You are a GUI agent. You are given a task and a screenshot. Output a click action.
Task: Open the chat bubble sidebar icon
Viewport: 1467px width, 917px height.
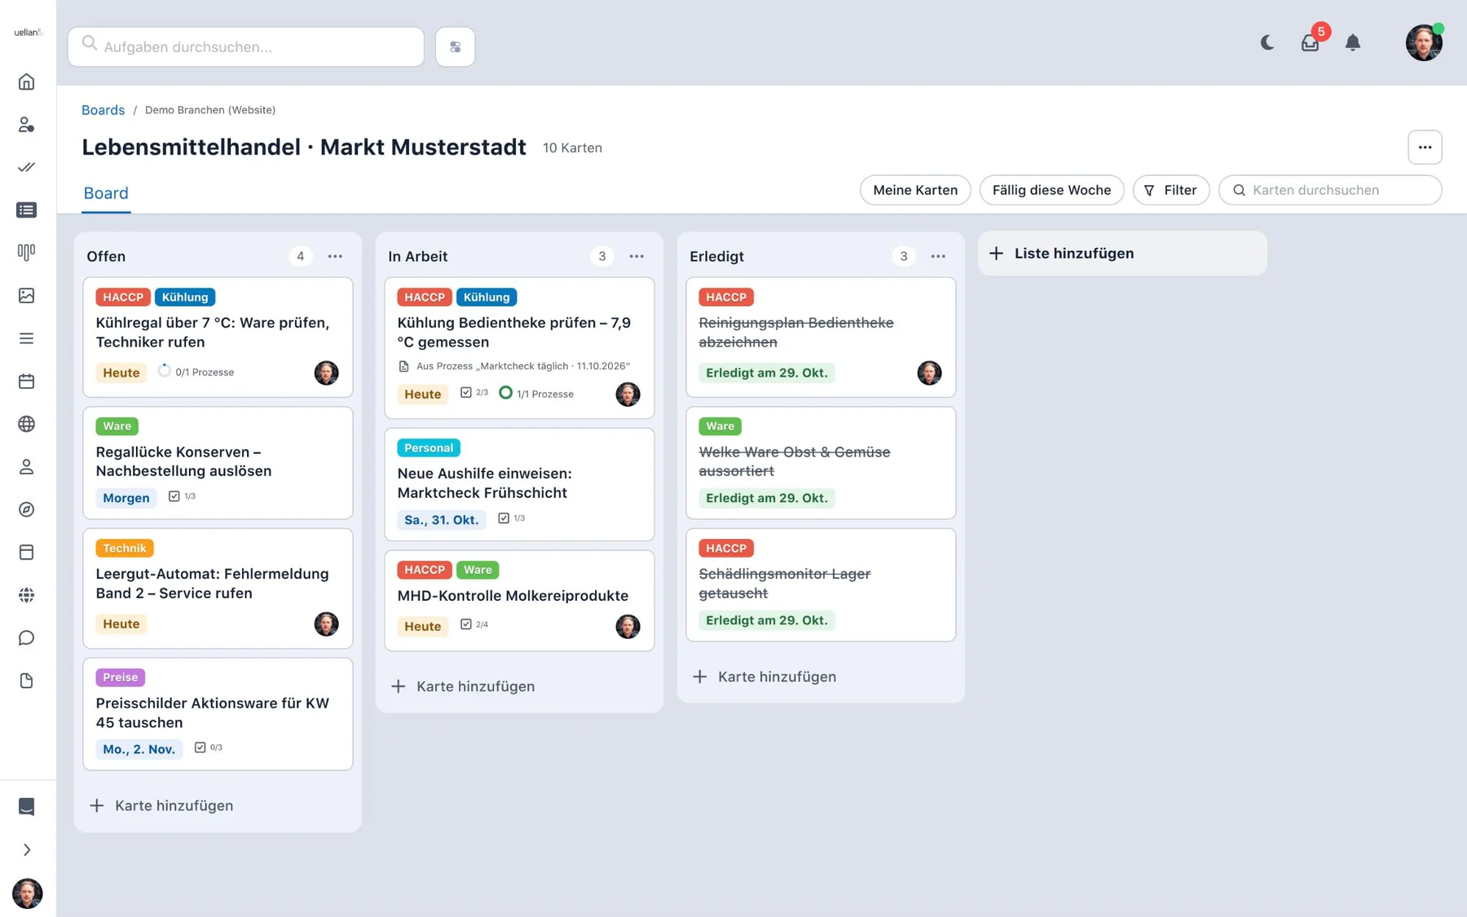[26, 637]
